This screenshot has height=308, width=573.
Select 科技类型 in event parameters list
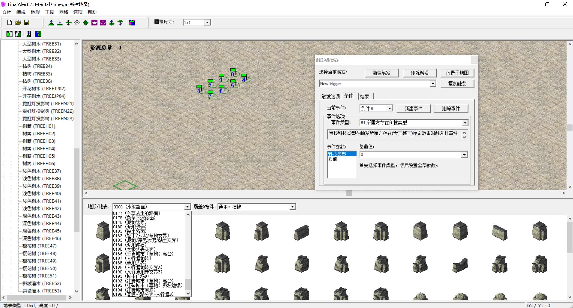point(342,154)
